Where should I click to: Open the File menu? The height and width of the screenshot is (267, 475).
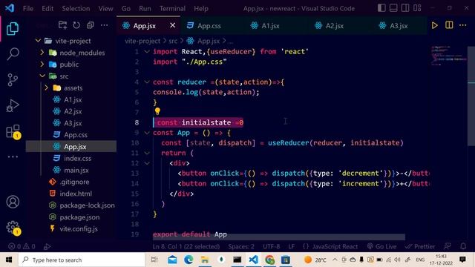coord(28,8)
